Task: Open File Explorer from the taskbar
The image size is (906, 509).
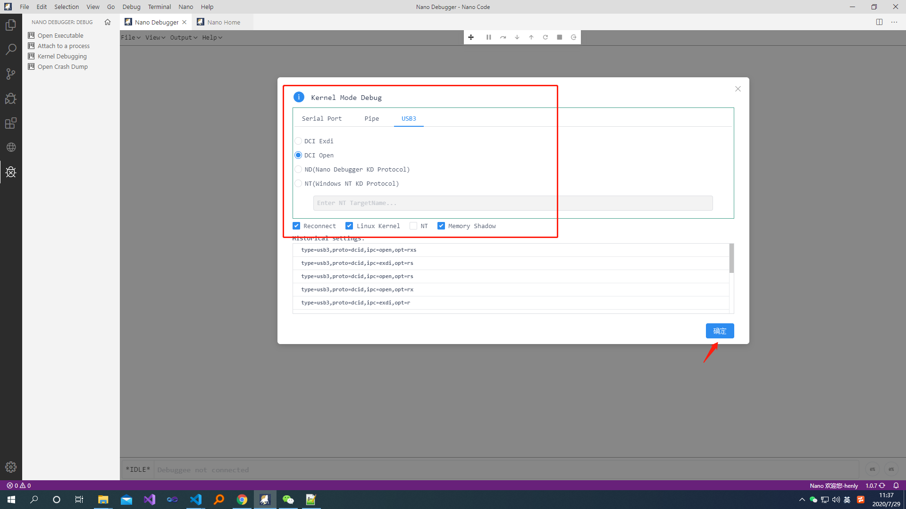Action: (103, 500)
